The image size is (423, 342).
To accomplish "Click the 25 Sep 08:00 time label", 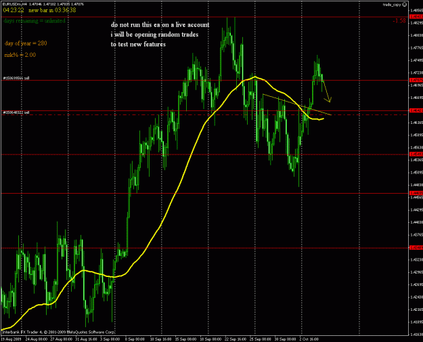I will 260,339.
